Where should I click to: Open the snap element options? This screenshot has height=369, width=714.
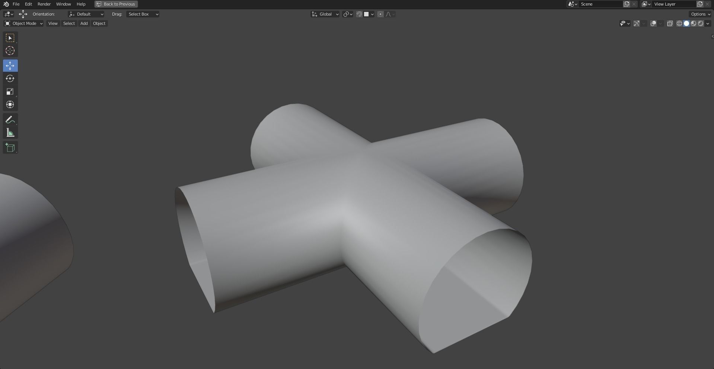[369, 14]
